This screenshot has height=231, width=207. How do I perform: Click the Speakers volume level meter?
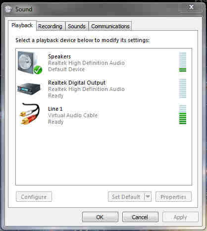(x=183, y=62)
